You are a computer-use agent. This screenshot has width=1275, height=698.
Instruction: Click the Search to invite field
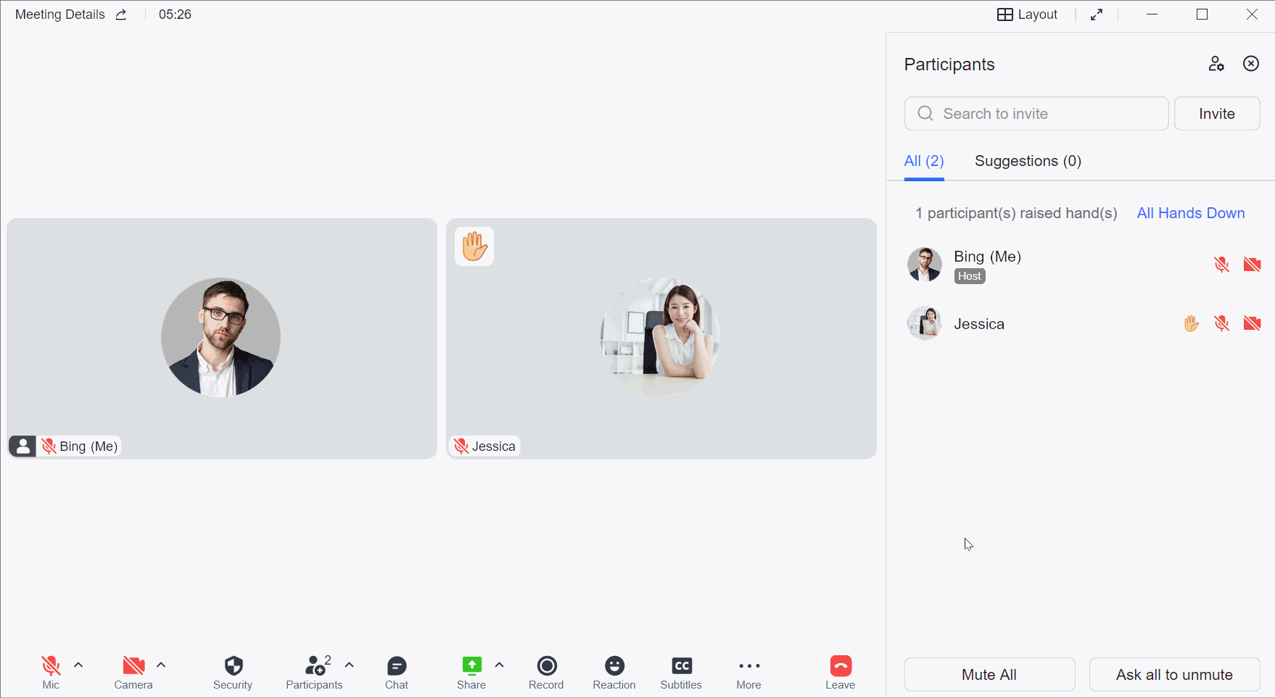coord(1036,113)
